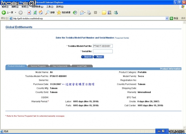Click the language bar keyboard icon
Image resolution: width=186 pixels, height=134 pixels.
(x=159, y=131)
